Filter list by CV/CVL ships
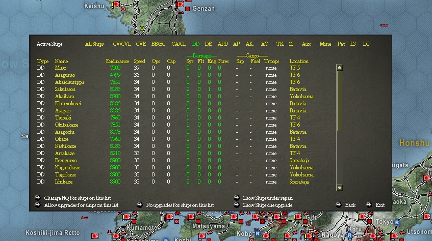This screenshot has height=241, width=432. (122, 44)
